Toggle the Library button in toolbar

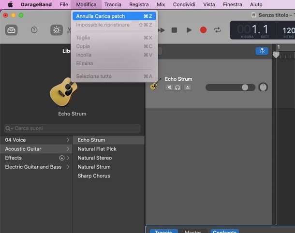pos(11,30)
